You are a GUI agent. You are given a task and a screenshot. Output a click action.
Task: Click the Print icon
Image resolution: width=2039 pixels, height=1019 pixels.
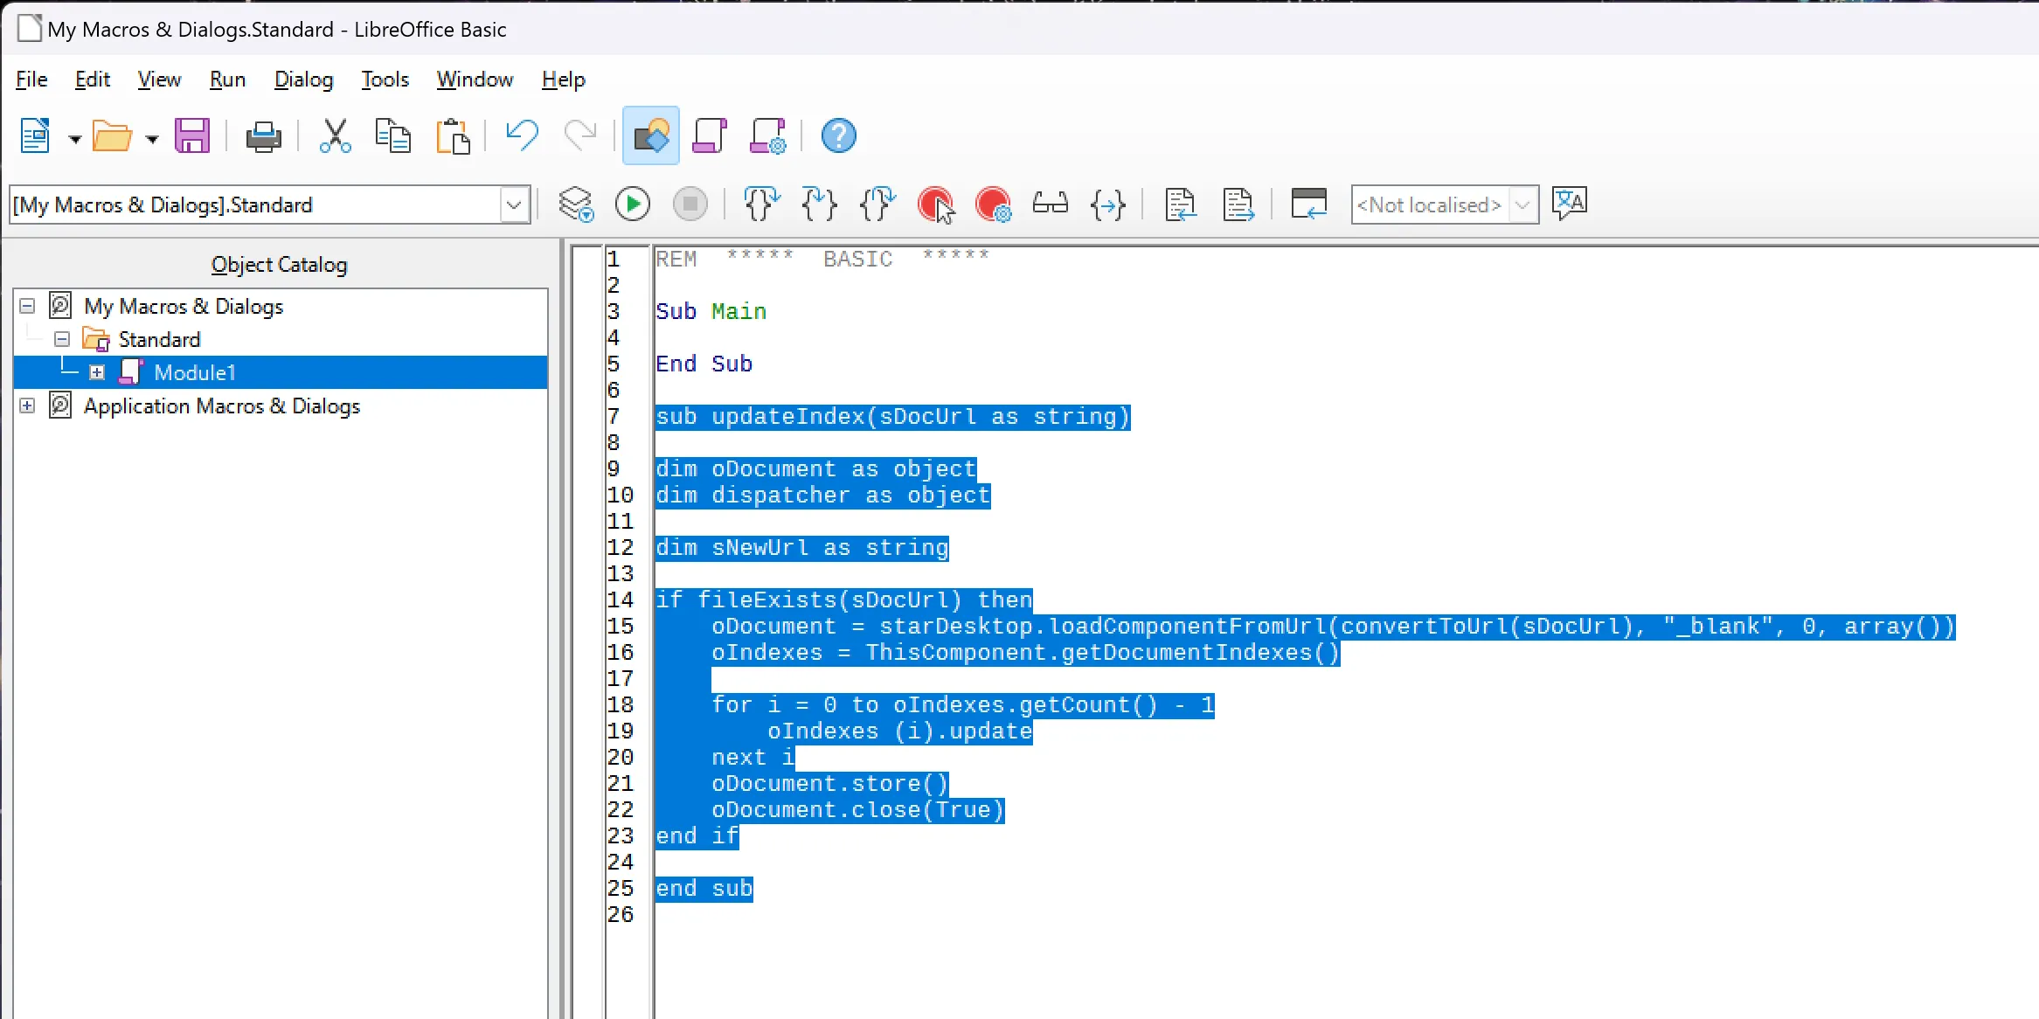(263, 136)
